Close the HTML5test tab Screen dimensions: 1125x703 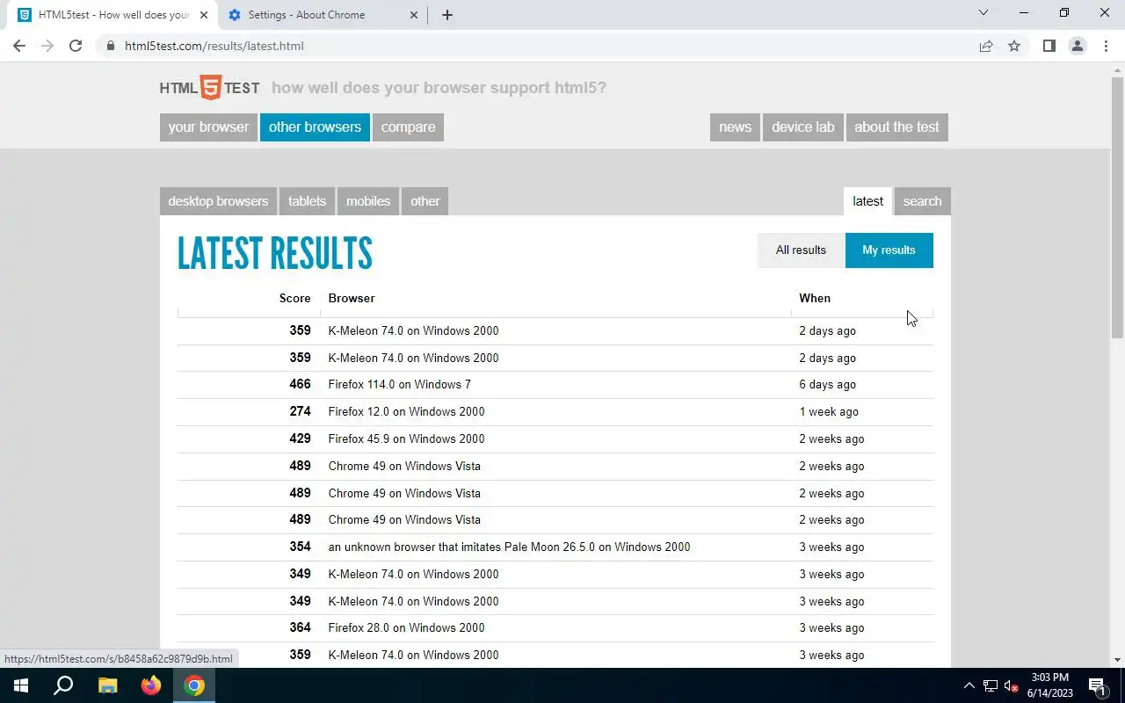click(204, 15)
